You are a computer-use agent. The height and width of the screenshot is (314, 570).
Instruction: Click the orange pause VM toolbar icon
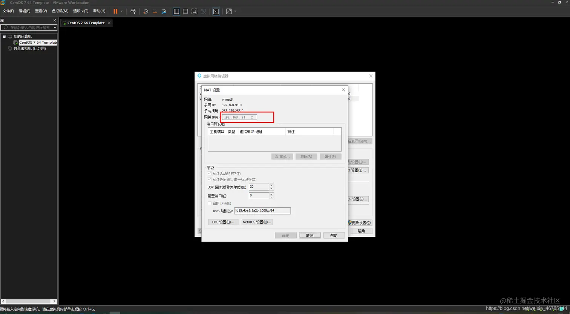[x=115, y=11]
